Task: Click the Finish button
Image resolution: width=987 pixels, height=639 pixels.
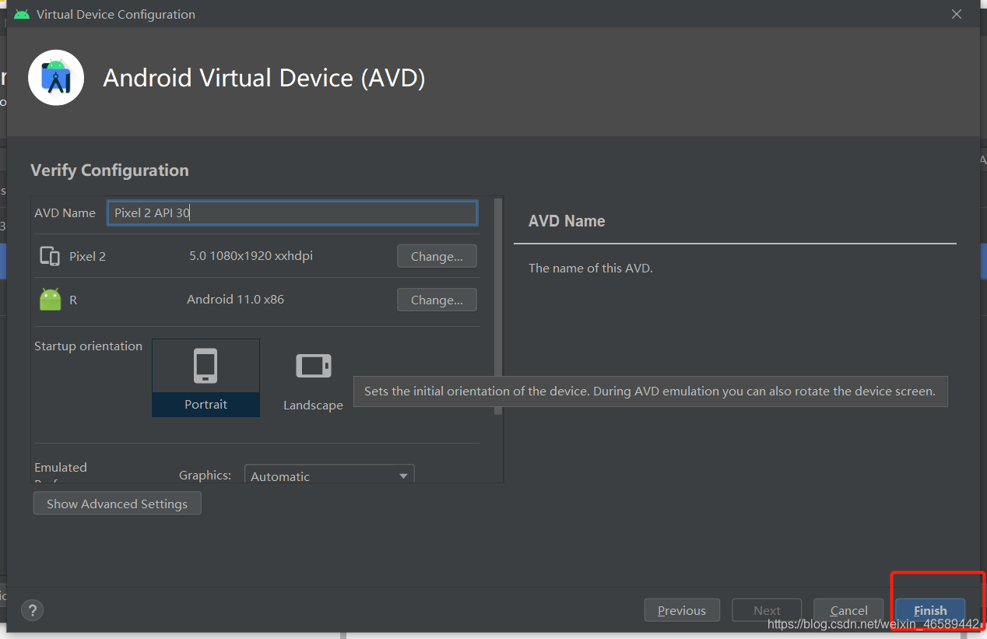Action: coord(930,610)
